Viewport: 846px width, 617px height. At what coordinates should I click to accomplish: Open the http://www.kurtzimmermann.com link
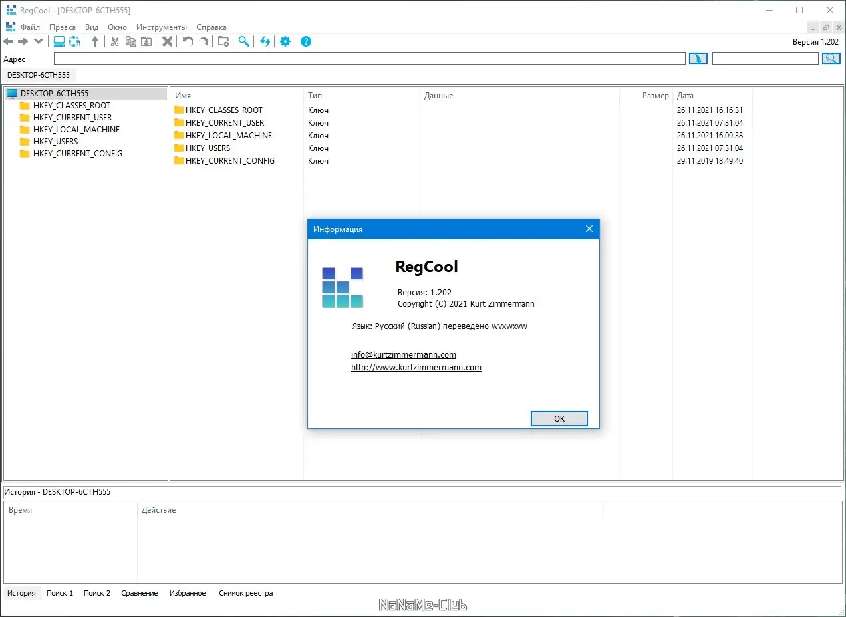pyautogui.click(x=416, y=367)
